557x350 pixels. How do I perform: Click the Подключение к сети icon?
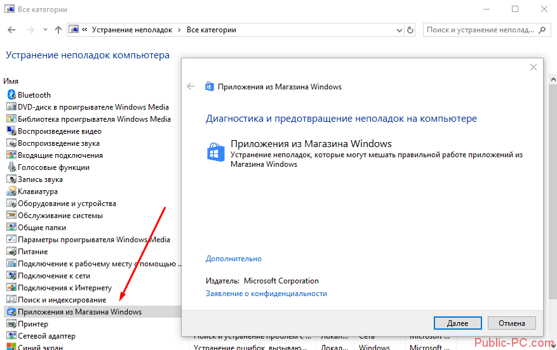11,276
